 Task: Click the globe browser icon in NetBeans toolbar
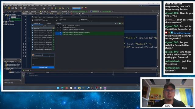click(44, 8)
